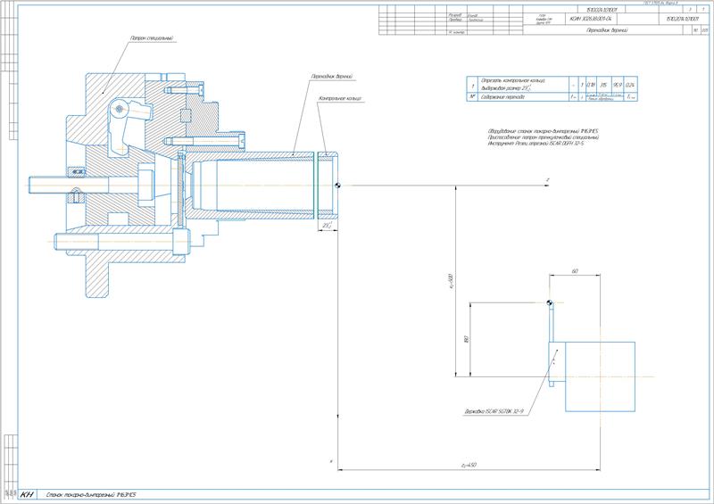The width and height of the screenshot is (714, 504).
Task: Click 'Переходник верхний' label above the workpiece
Action: pyautogui.click(x=332, y=77)
